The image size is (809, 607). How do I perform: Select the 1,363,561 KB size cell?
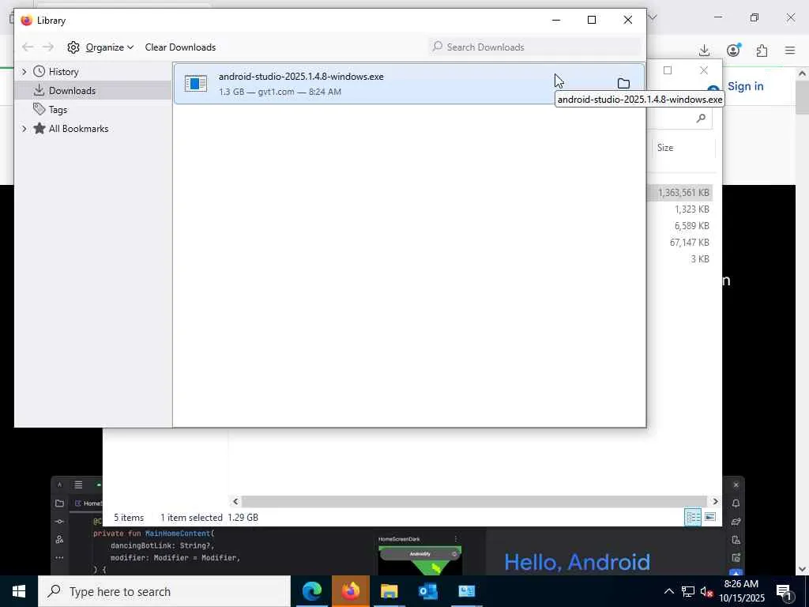pos(683,193)
